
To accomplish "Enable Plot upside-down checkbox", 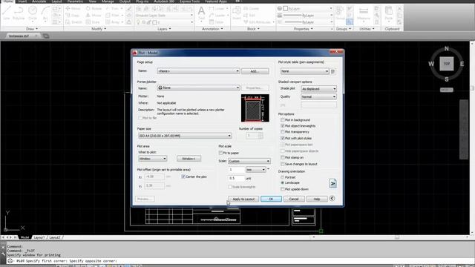I will tap(282, 189).
